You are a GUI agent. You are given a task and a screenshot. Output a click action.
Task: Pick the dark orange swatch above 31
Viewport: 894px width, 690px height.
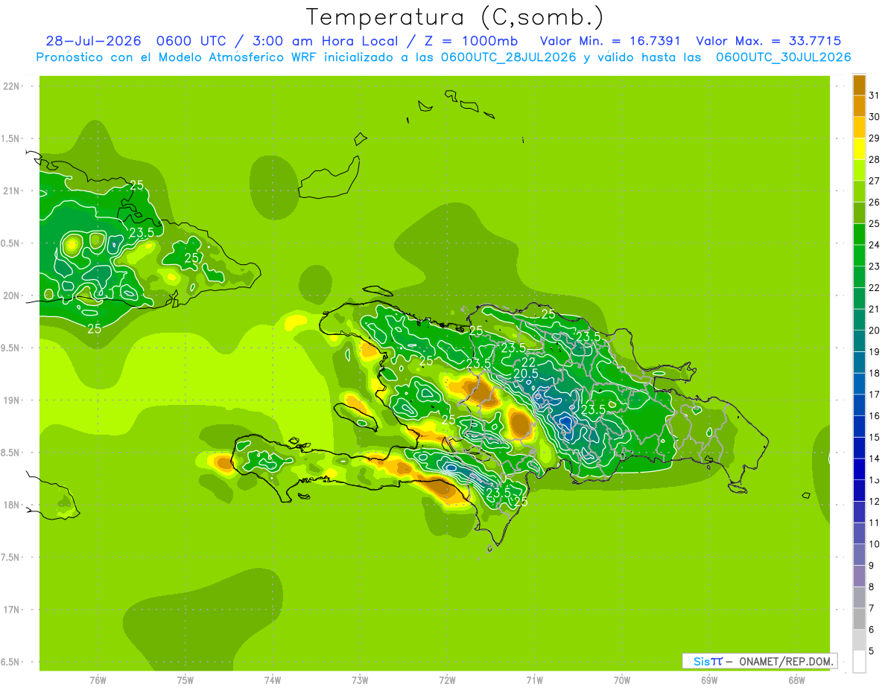point(859,85)
